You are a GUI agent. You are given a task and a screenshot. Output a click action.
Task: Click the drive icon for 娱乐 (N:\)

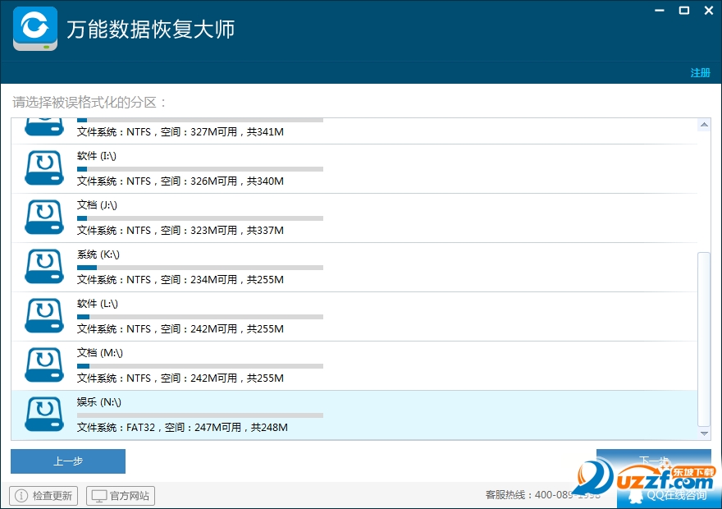pos(44,415)
